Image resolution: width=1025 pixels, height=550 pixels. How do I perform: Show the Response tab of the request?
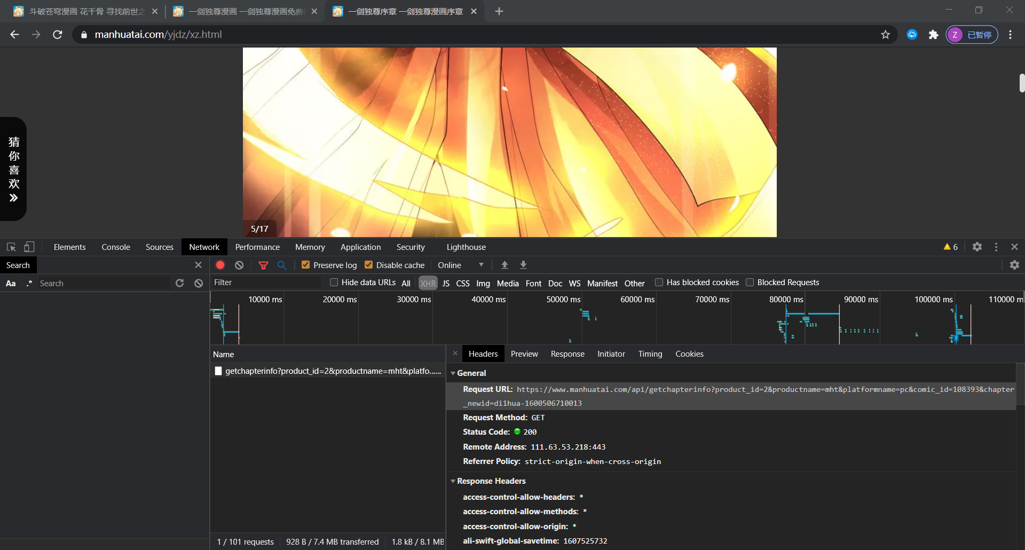[567, 353]
